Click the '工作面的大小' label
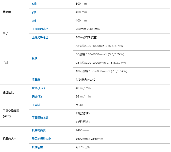 40,29
